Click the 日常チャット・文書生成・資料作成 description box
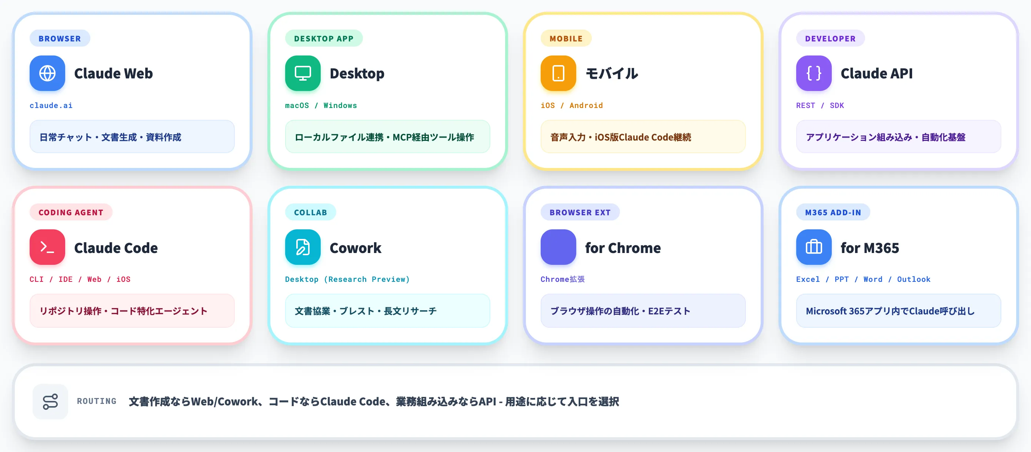The image size is (1031, 452). coord(132,137)
